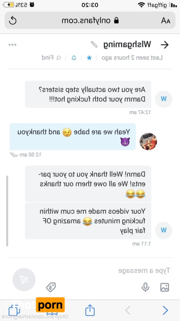Screen dimensions: 180x321
Task: Attach media using the image icon
Action: (x=165, y=287)
